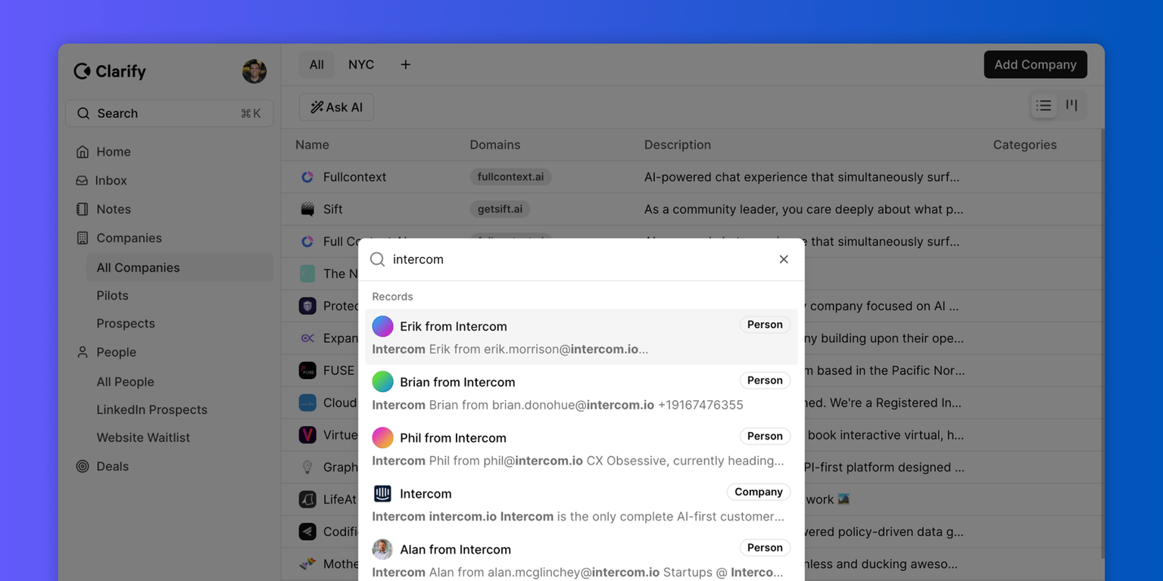This screenshot has width=1163, height=581.
Task: Click the Intercom company logo icon
Action: tap(383, 494)
